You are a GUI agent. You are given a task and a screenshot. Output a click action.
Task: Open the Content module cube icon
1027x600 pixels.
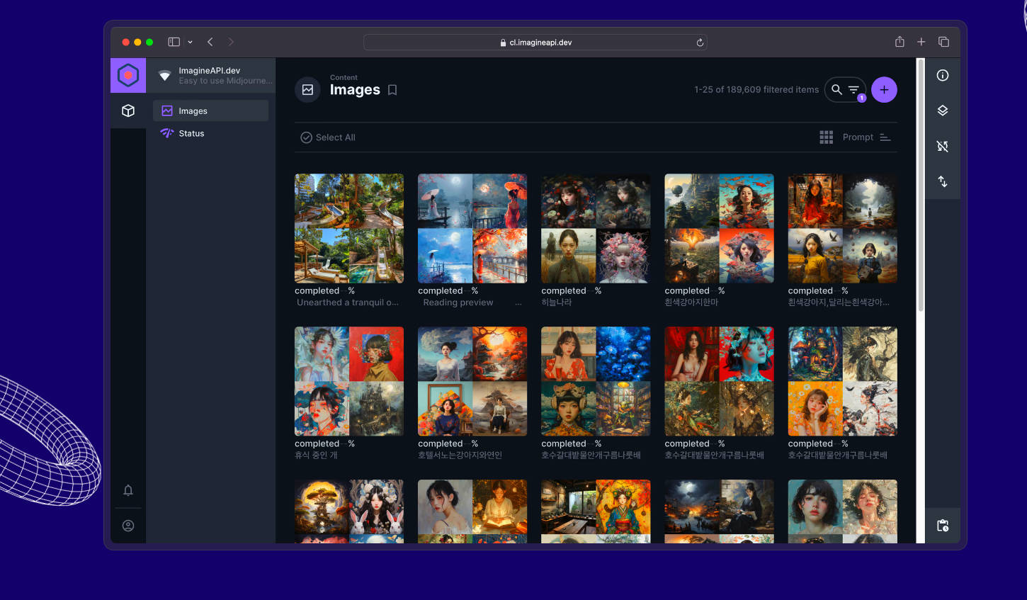(x=128, y=111)
